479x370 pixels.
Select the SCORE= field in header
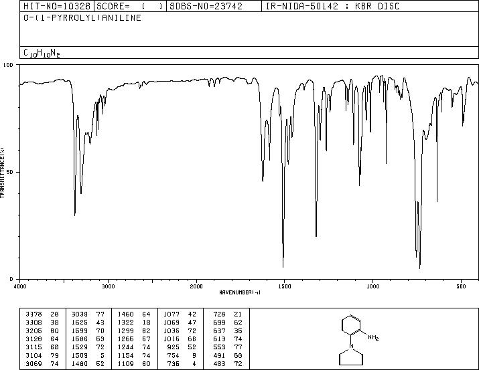(x=130, y=6)
